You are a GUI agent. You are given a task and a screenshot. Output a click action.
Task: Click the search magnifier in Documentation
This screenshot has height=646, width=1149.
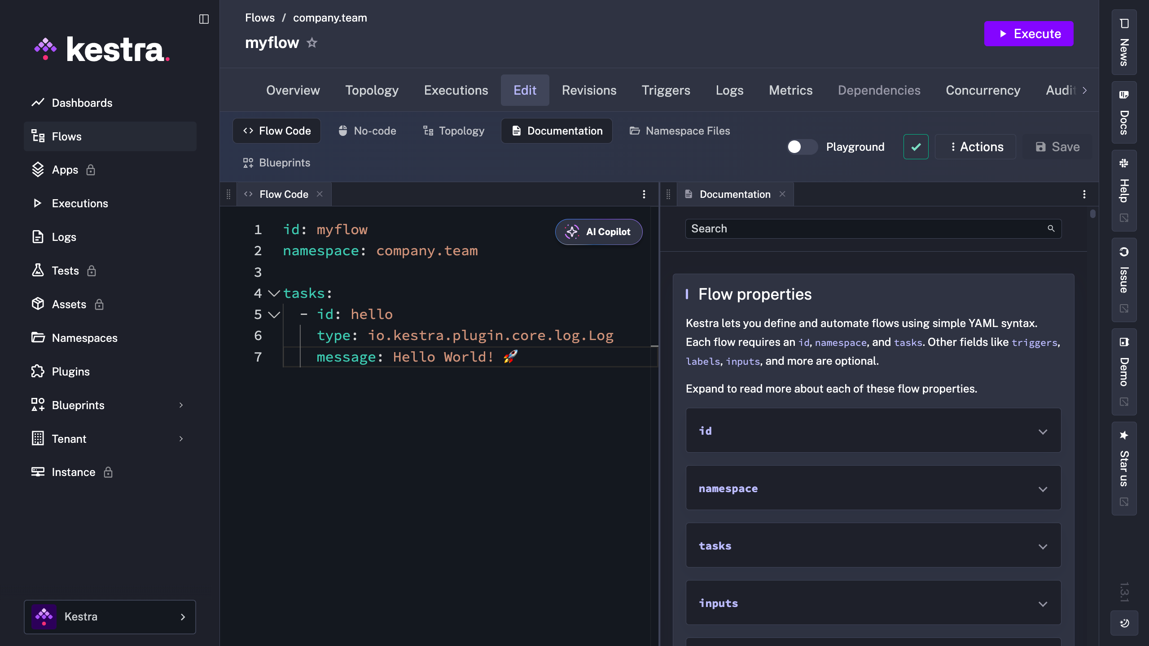pos(1051,229)
